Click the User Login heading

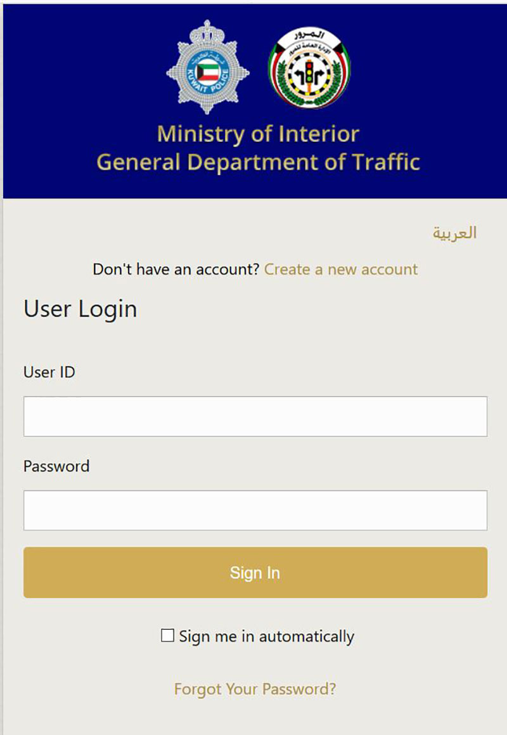[80, 309]
